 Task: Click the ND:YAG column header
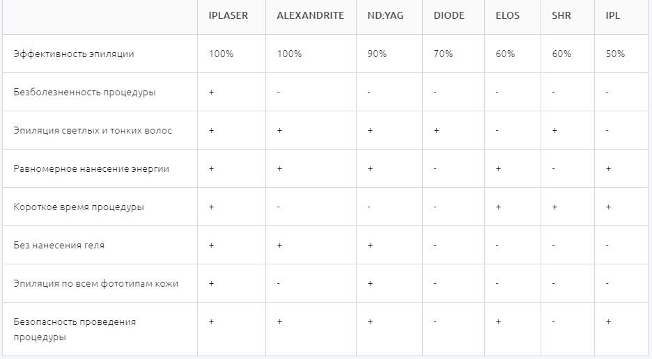coord(380,16)
